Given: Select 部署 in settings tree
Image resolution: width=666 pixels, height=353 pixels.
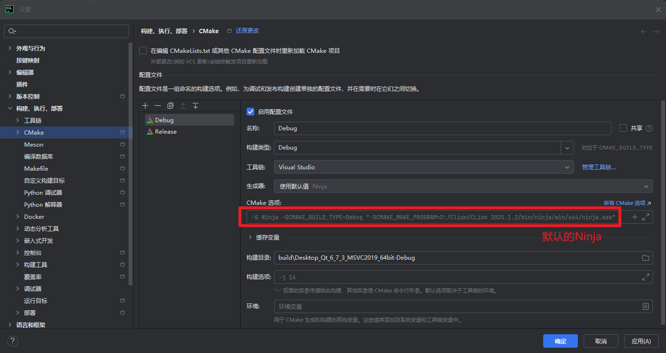Looking at the screenshot, I should click(x=30, y=313).
